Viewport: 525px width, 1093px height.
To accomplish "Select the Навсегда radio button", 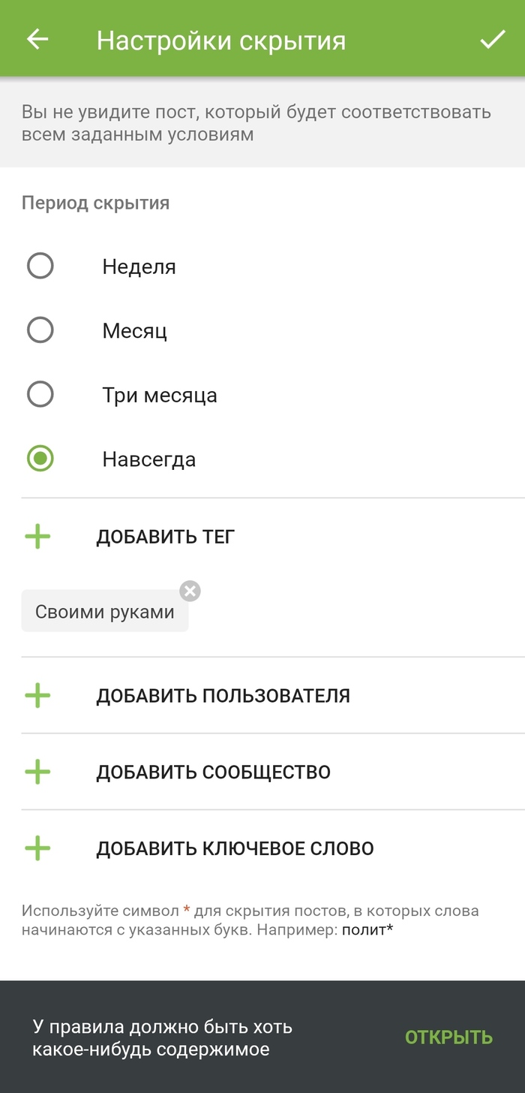I will 40,459.
